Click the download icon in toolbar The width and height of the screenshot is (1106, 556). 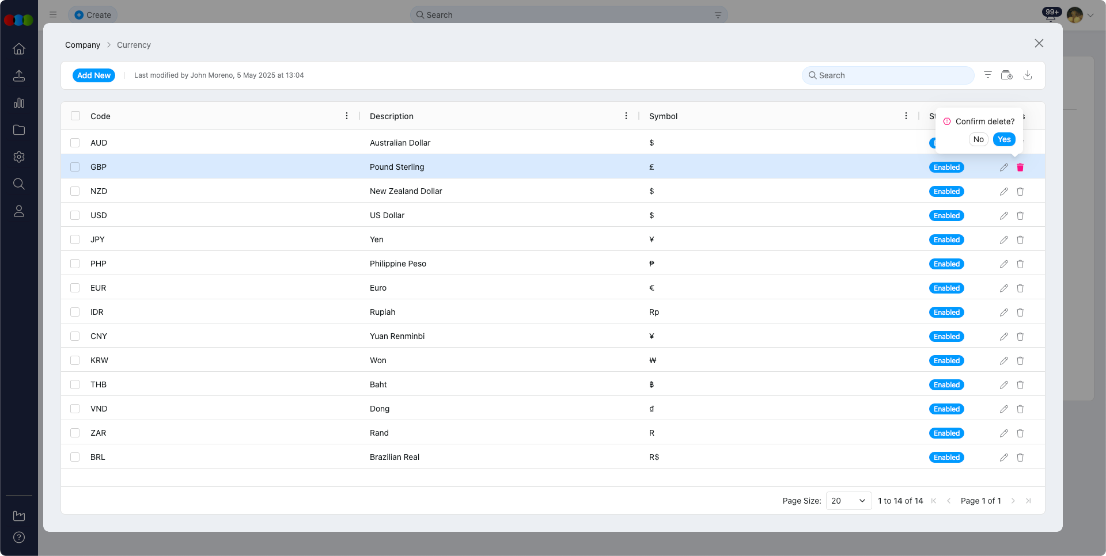pos(1027,75)
